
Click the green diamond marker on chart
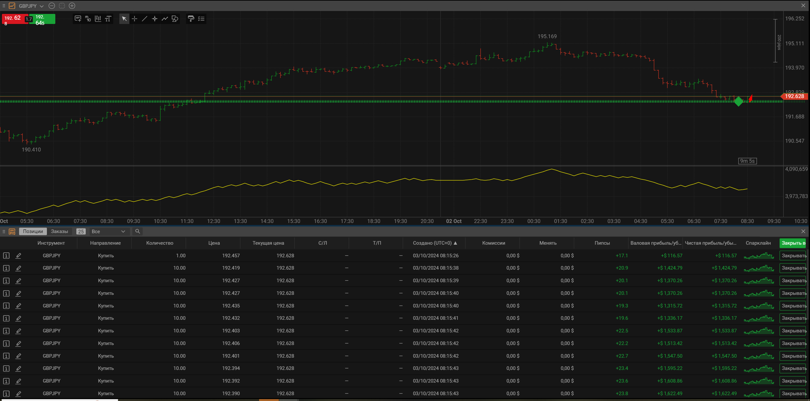click(739, 101)
